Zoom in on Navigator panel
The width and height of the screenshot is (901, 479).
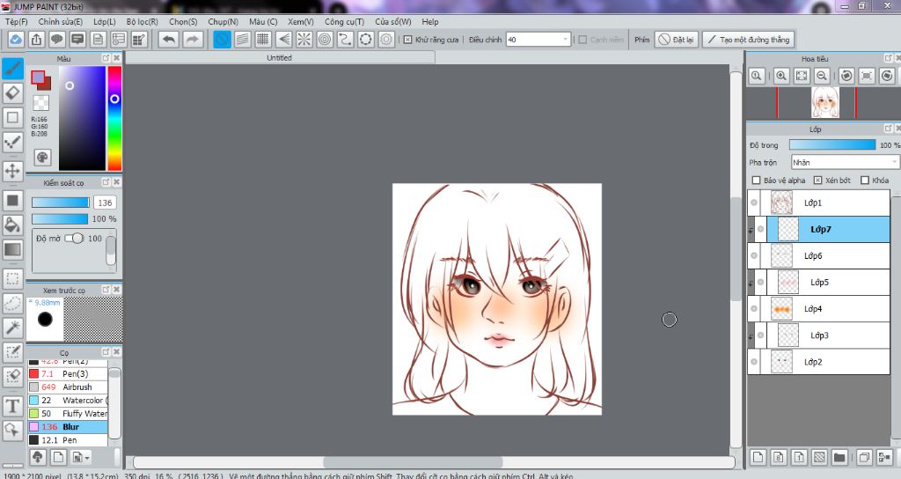pyautogui.click(x=781, y=76)
